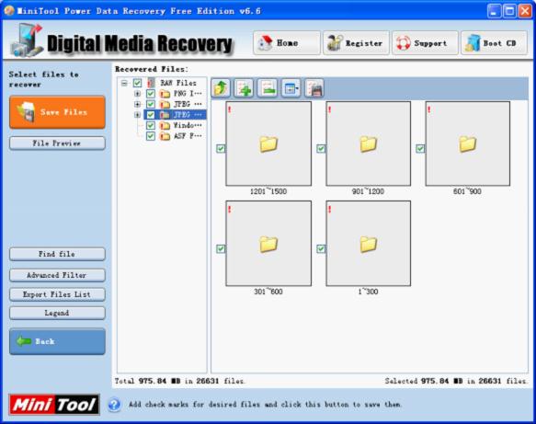This screenshot has height=424, width=536.
Task: Select the 301~600 folder thumbnail
Action: (268, 244)
